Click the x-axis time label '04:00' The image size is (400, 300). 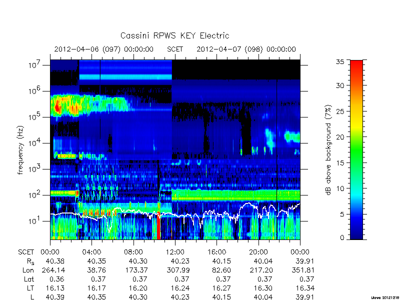[x=91, y=252]
